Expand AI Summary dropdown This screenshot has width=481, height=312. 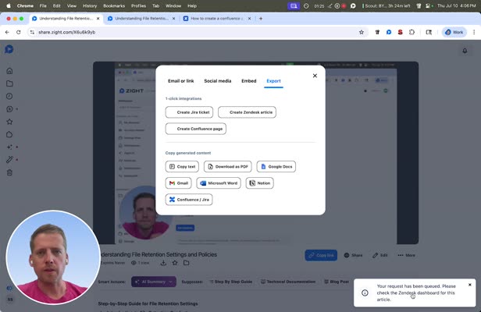point(154,282)
